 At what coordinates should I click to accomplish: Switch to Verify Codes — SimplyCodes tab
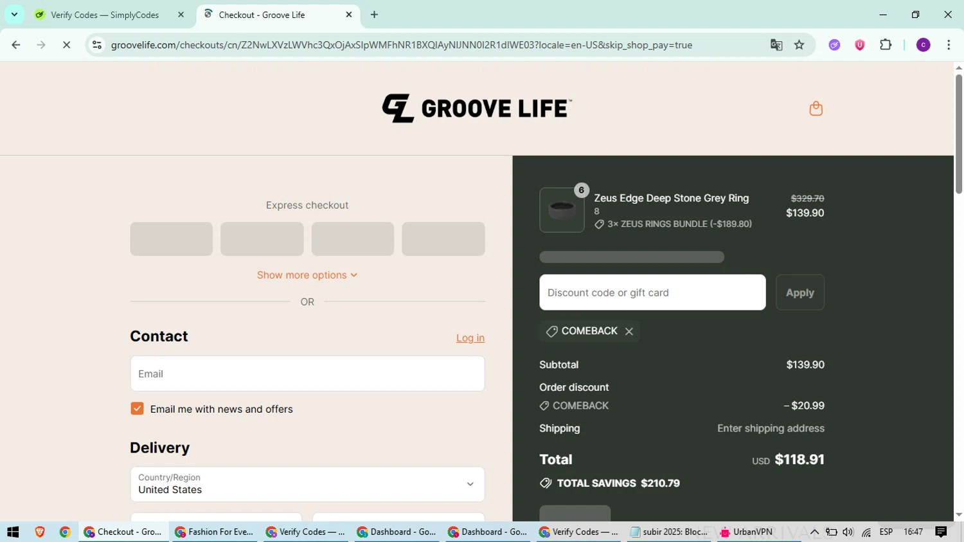click(105, 15)
